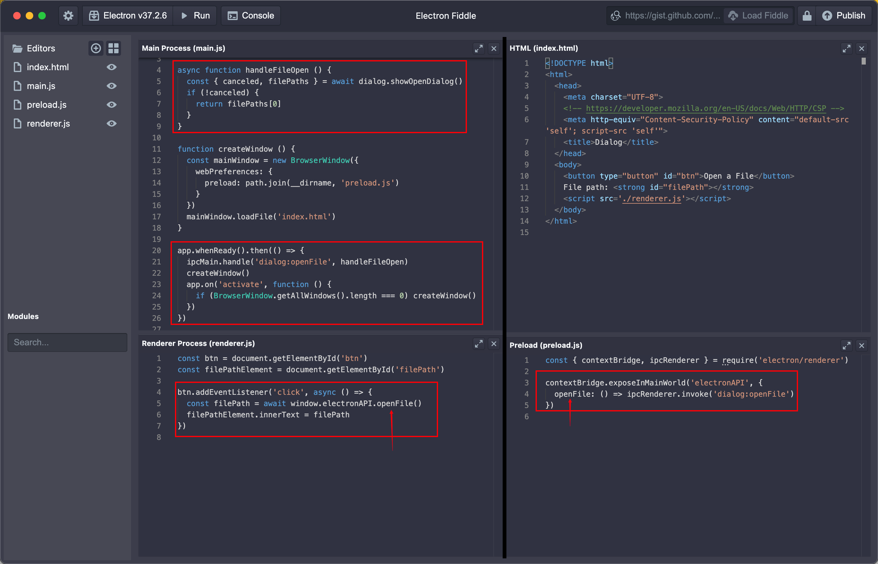Select renderer.js in the Editors list
Viewport: 878px width, 564px height.
point(48,123)
